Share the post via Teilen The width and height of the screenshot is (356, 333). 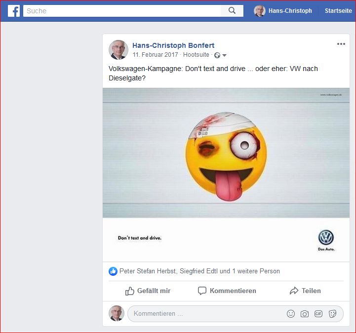click(x=305, y=291)
